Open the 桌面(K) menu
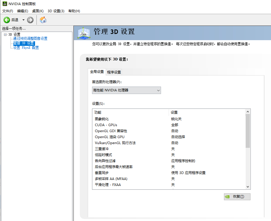271x221 pixels. click(x=38, y=11)
